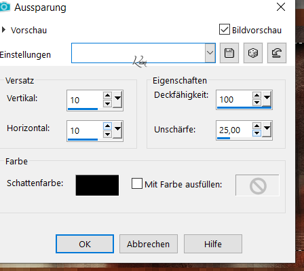Expand the Vorschau preview section

tap(3, 30)
